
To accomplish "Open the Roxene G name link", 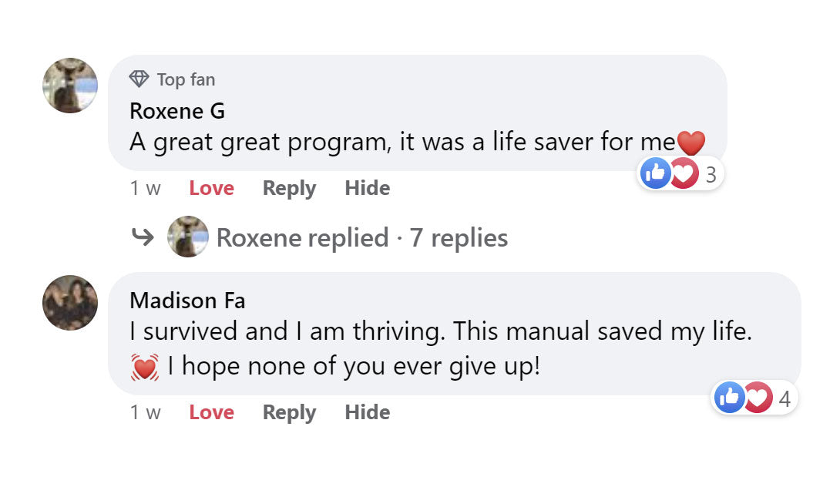I will (x=177, y=111).
